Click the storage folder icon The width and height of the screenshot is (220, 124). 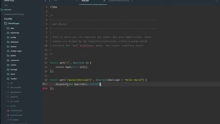coord(8,70)
